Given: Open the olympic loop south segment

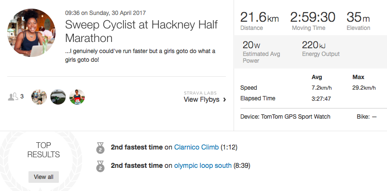Looking at the screenshot, I should (203, 165).
